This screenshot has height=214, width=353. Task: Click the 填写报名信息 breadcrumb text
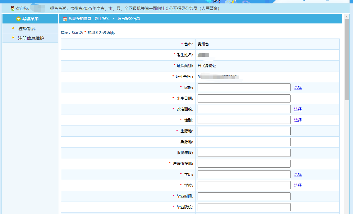coord(129,18)
